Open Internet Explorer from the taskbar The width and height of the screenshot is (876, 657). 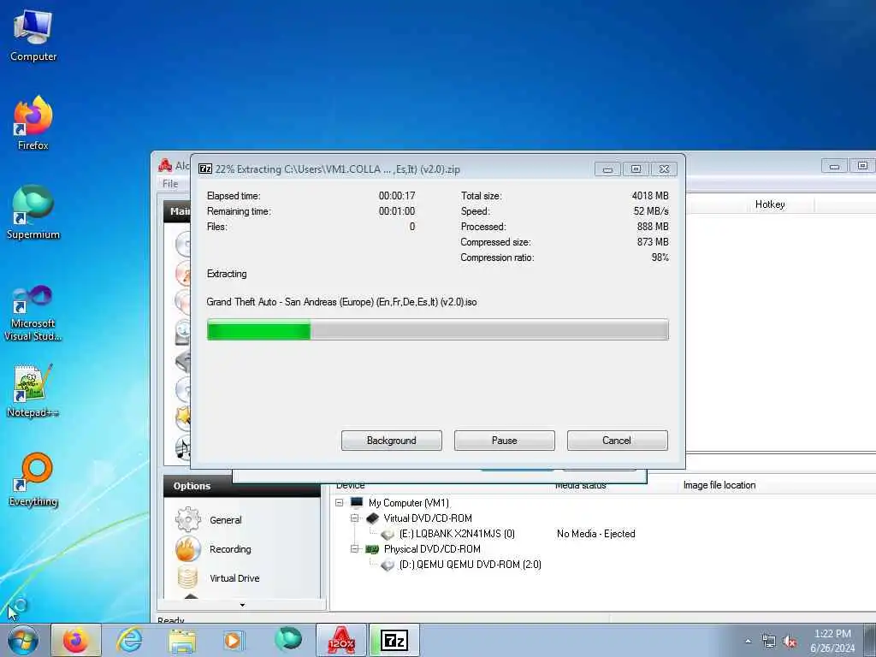pyautogui.click(x=129, y=640)
